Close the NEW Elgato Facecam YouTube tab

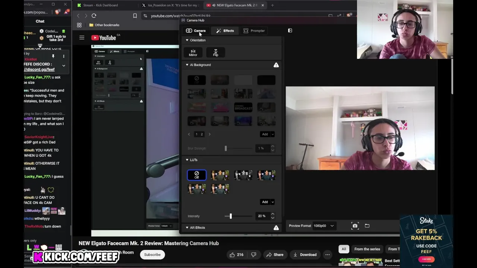[x=263, y=5]
